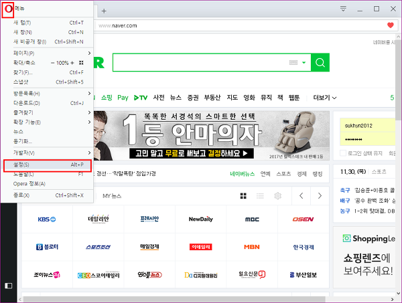The image size is (402, 303).
Task: Open 다운로드(D) menu entry
Action: click(47, 103)
